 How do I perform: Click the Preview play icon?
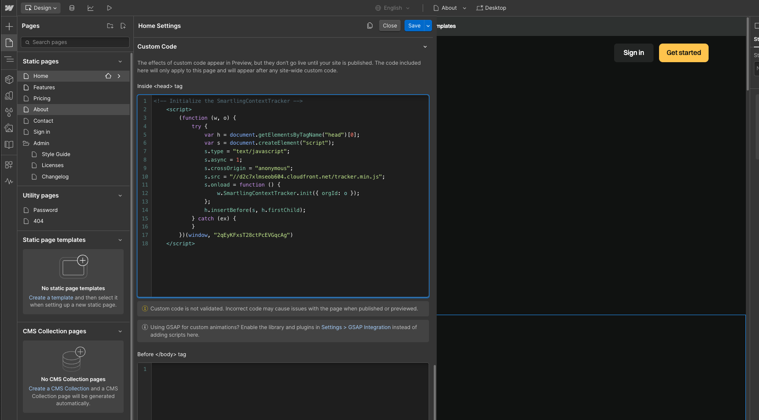[x=109, y=8]
